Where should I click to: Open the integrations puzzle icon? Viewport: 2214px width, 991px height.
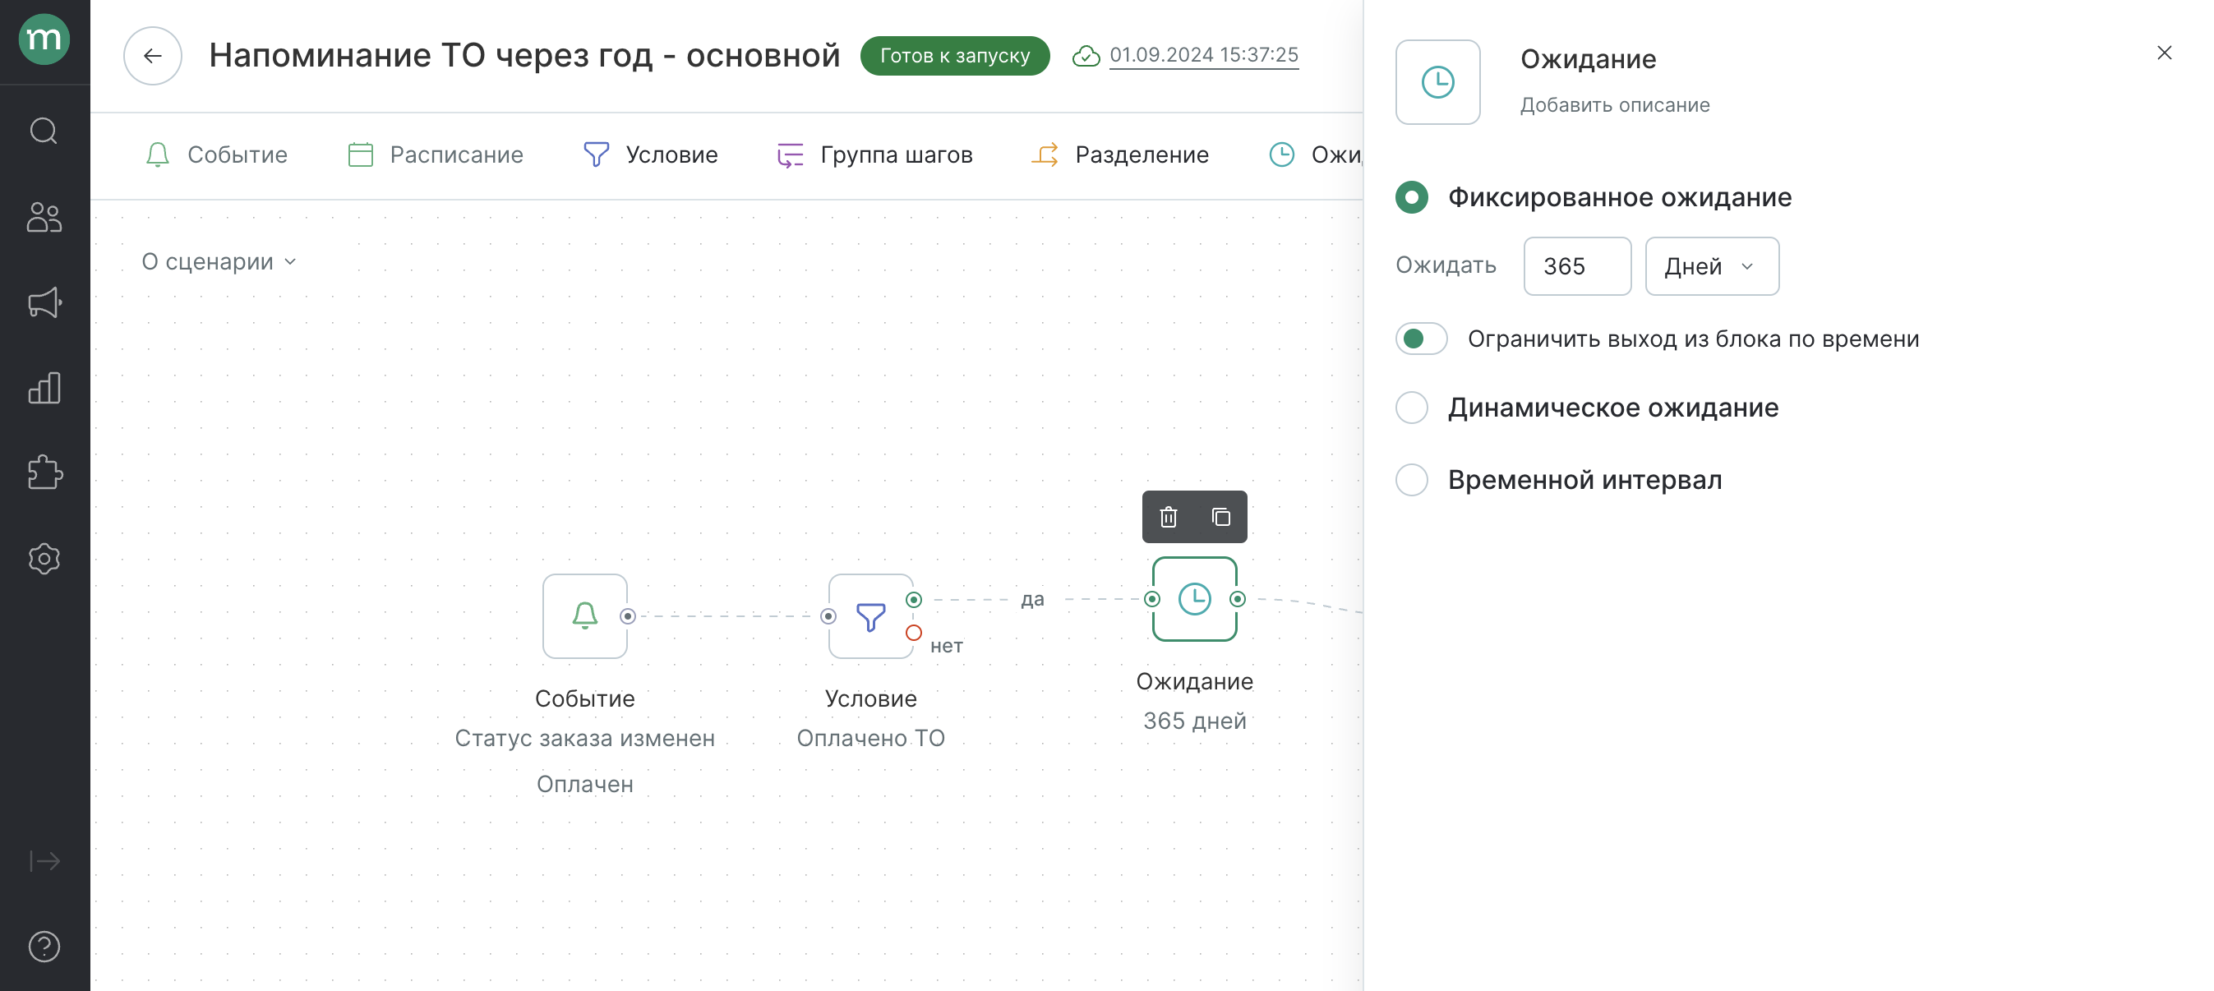[44, 472]
